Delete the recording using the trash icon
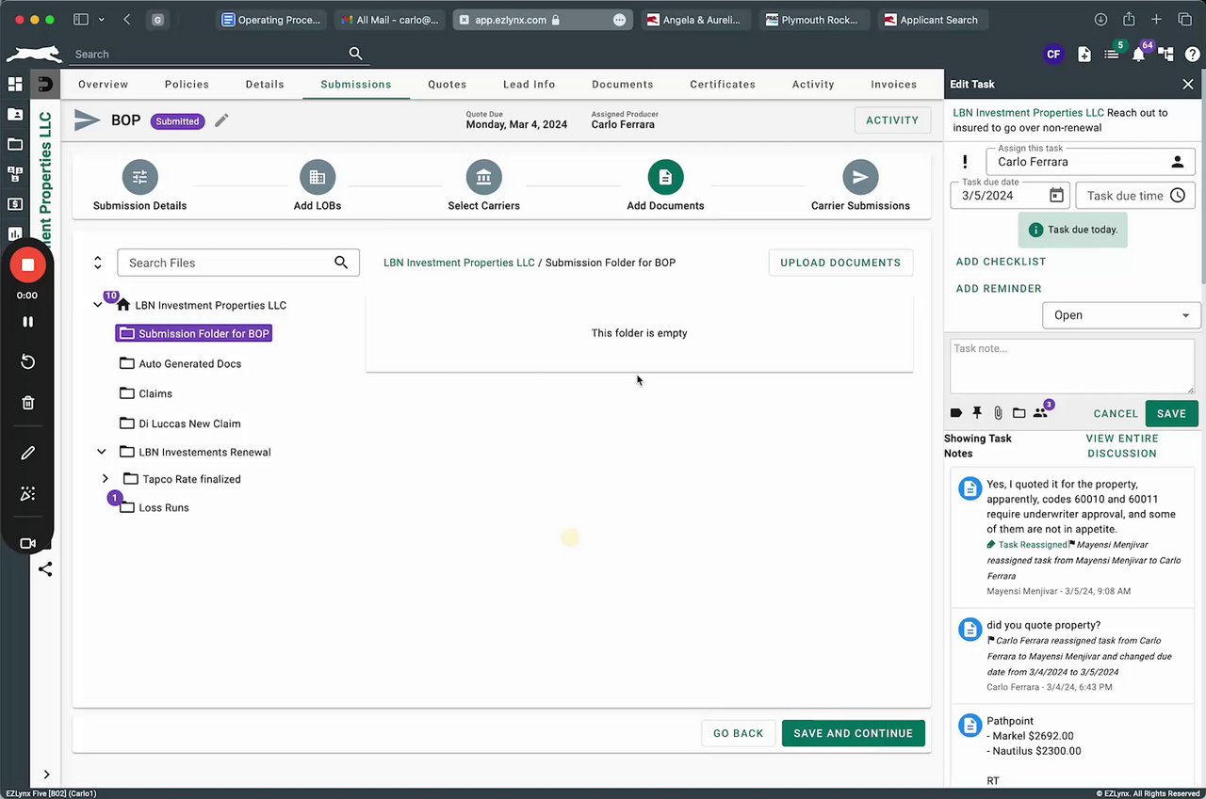 [28, 403]
